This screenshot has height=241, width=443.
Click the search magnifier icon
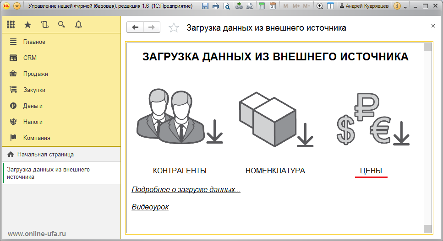[x=61, y=25]
